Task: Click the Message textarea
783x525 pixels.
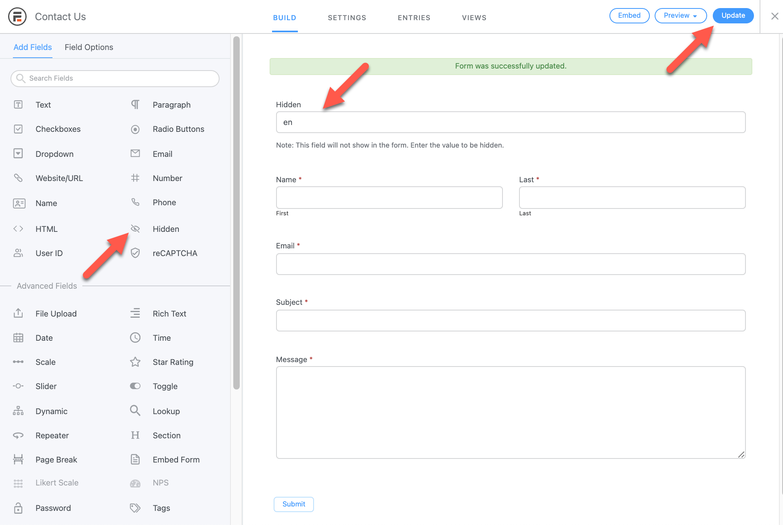Action: (x=511, y=412)
